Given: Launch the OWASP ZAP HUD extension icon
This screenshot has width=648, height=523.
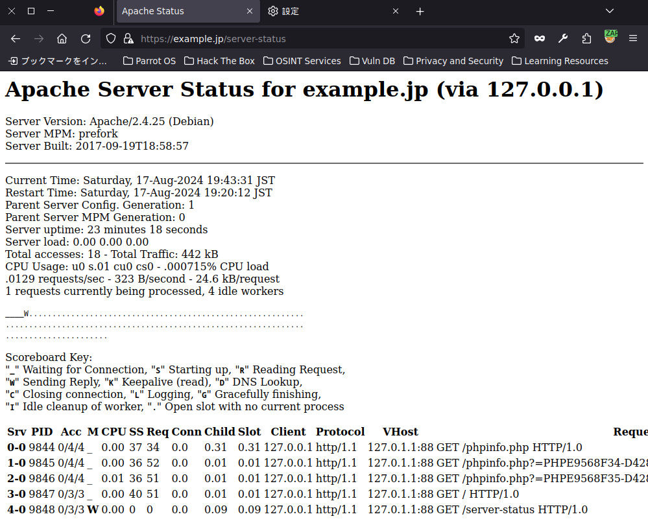Looking at the screenshot, I should coord(610,39).
